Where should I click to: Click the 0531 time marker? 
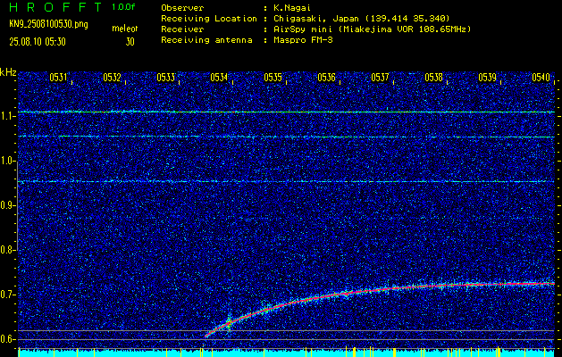[58, 78]
